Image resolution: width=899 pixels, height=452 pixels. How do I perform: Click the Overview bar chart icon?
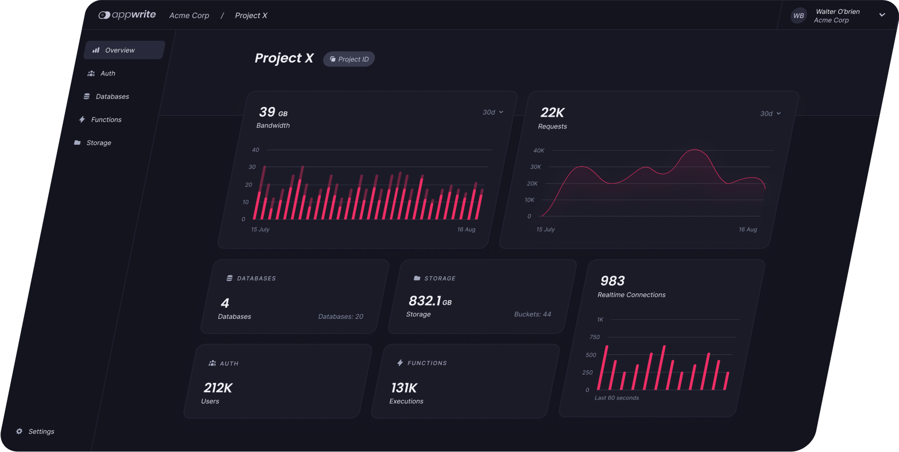[x=96, y=50]
